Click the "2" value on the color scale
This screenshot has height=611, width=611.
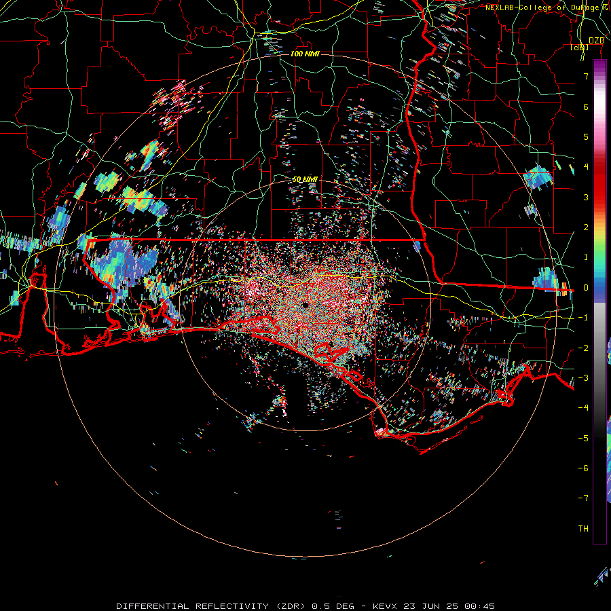pyautogui.click(x=586, y=227)
